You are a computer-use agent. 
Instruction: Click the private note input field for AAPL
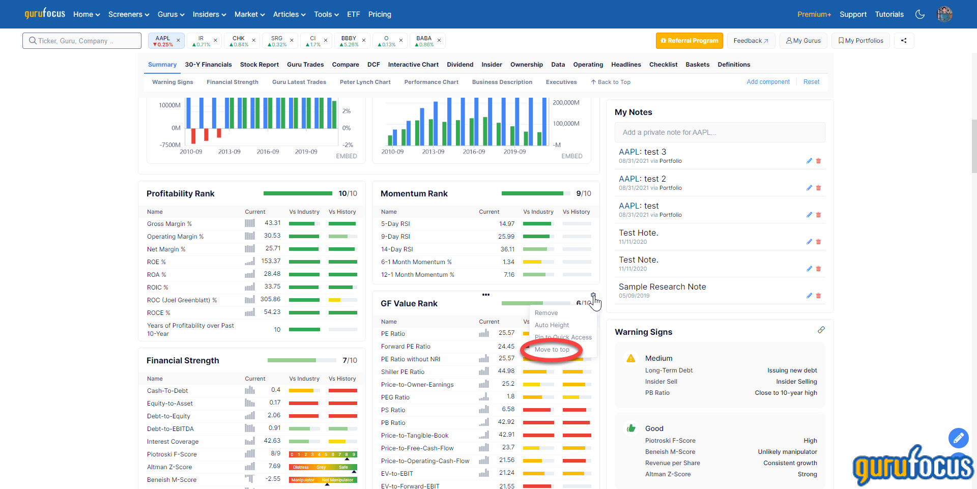720,132
